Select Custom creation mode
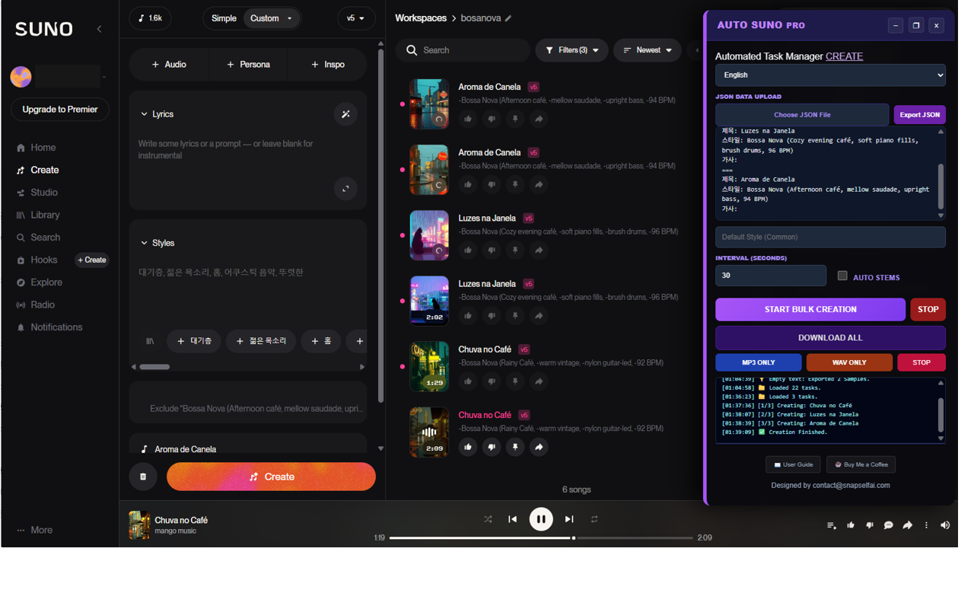This screenshot has width=974, height=609. (272, 18)
